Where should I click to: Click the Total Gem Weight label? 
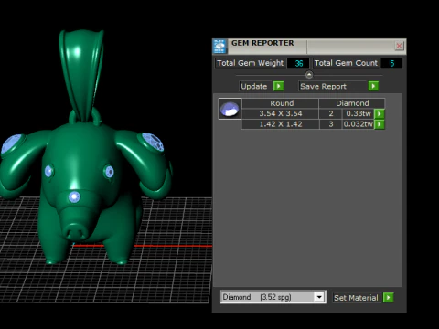[x=250, y=63]
